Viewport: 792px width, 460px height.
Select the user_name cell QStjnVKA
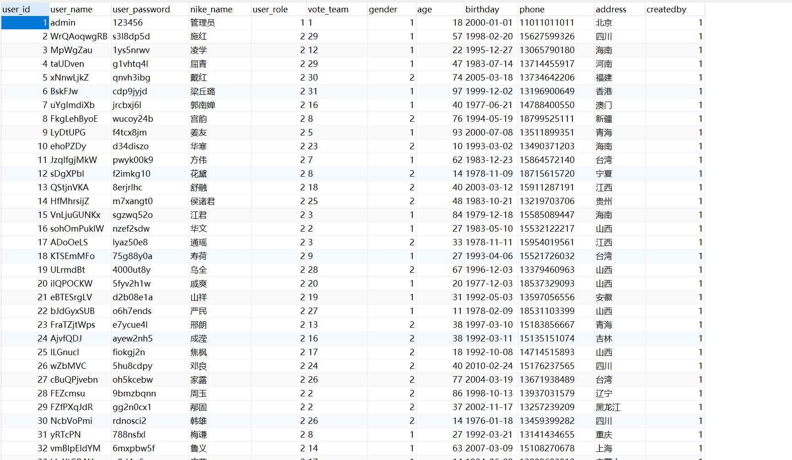click(x=80, y=187)
